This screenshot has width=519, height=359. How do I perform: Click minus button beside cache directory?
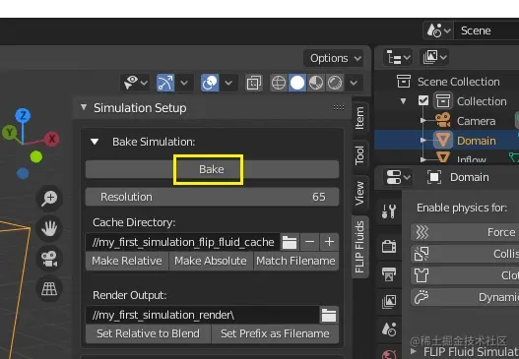[x=310, y=242]
